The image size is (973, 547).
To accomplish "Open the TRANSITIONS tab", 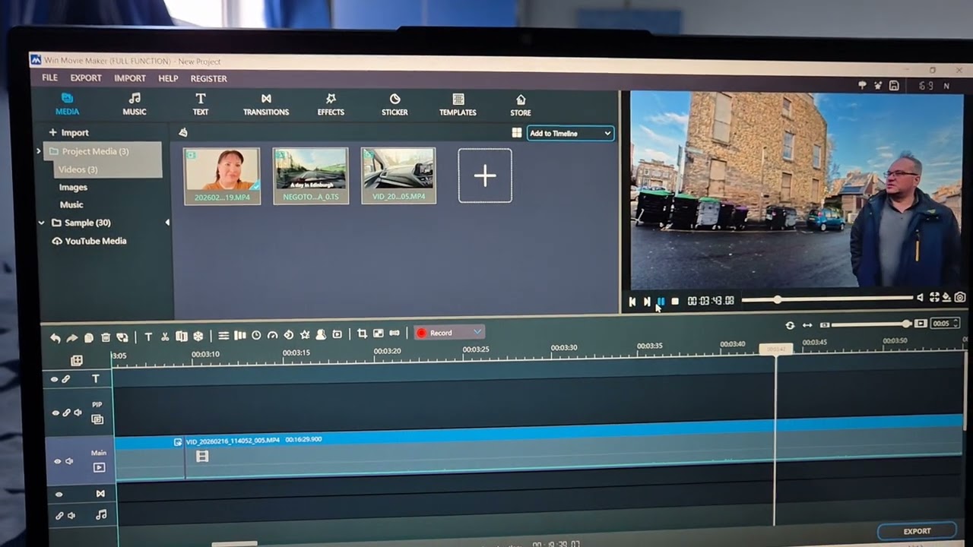I will (266, 105).
